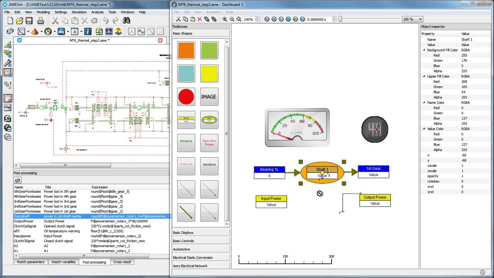Expand the Basic Controls toolbox section
494x278 pixels.
(x=201, y=241)
